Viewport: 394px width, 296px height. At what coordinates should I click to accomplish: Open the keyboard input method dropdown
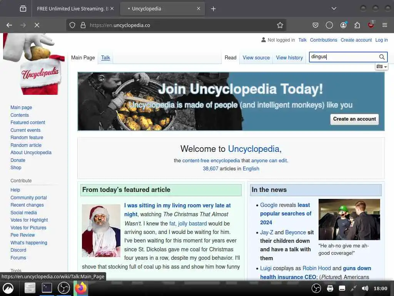[x=381, y=67]
